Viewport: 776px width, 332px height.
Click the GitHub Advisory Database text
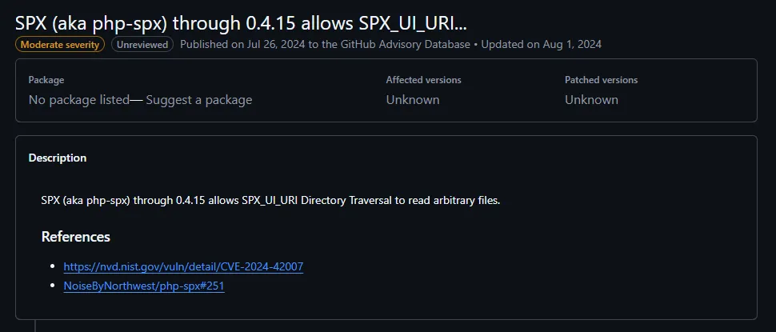tap(406, 45)
